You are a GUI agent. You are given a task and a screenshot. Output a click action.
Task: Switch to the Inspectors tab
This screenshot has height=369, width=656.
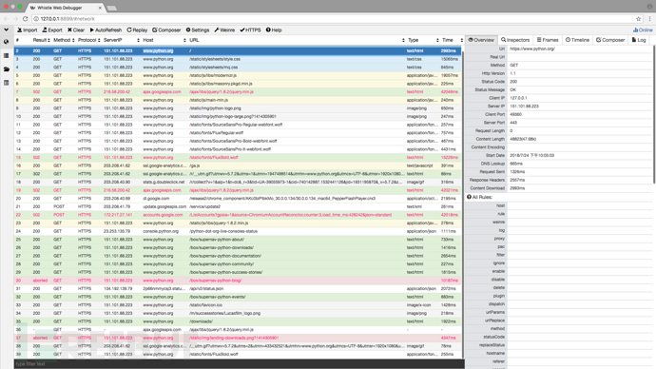515,40
